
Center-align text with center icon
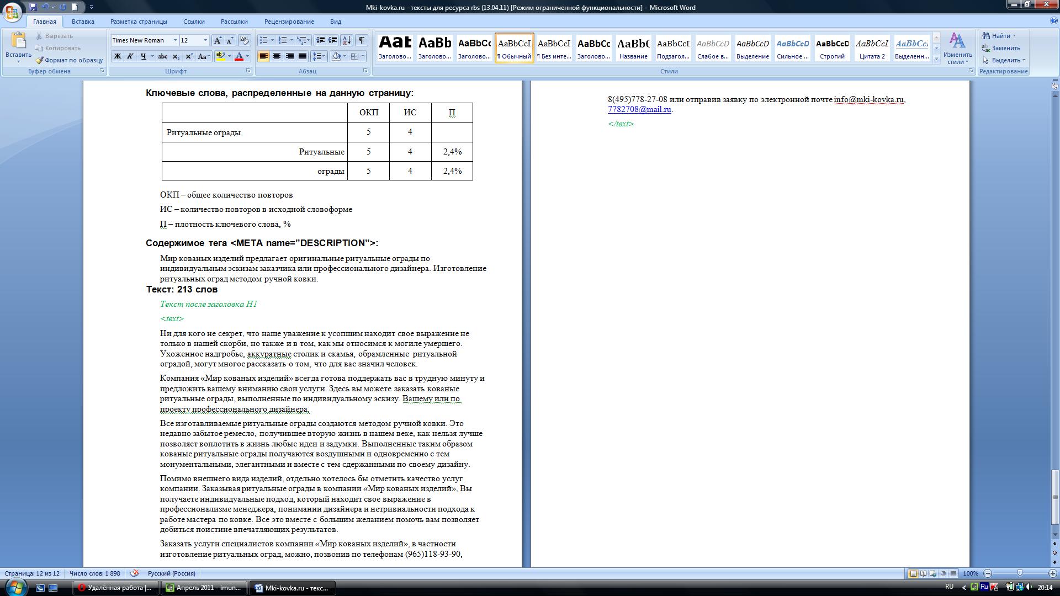click(x=277, y=56)
